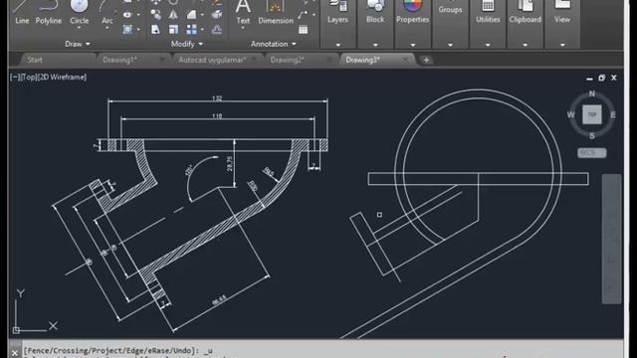Screen dimensions: 637x358
Task: Open the Hatch tool dropdown arrow
Action: [138, 29]
